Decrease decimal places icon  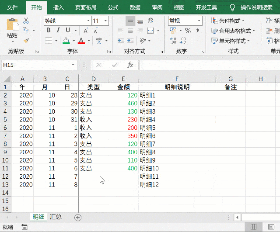click(183, 41)
